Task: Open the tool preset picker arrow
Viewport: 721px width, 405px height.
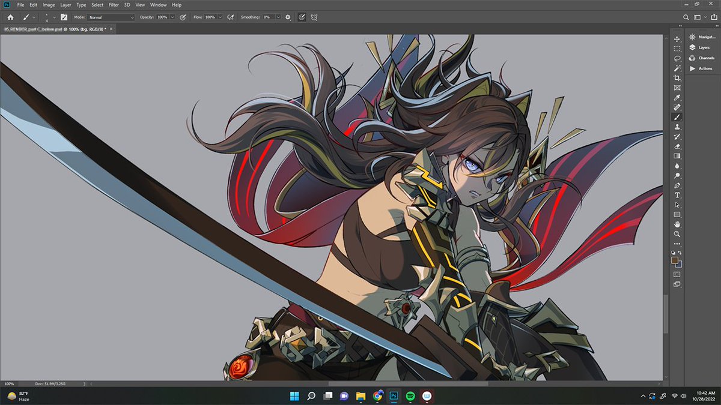Action: (34, 17)
